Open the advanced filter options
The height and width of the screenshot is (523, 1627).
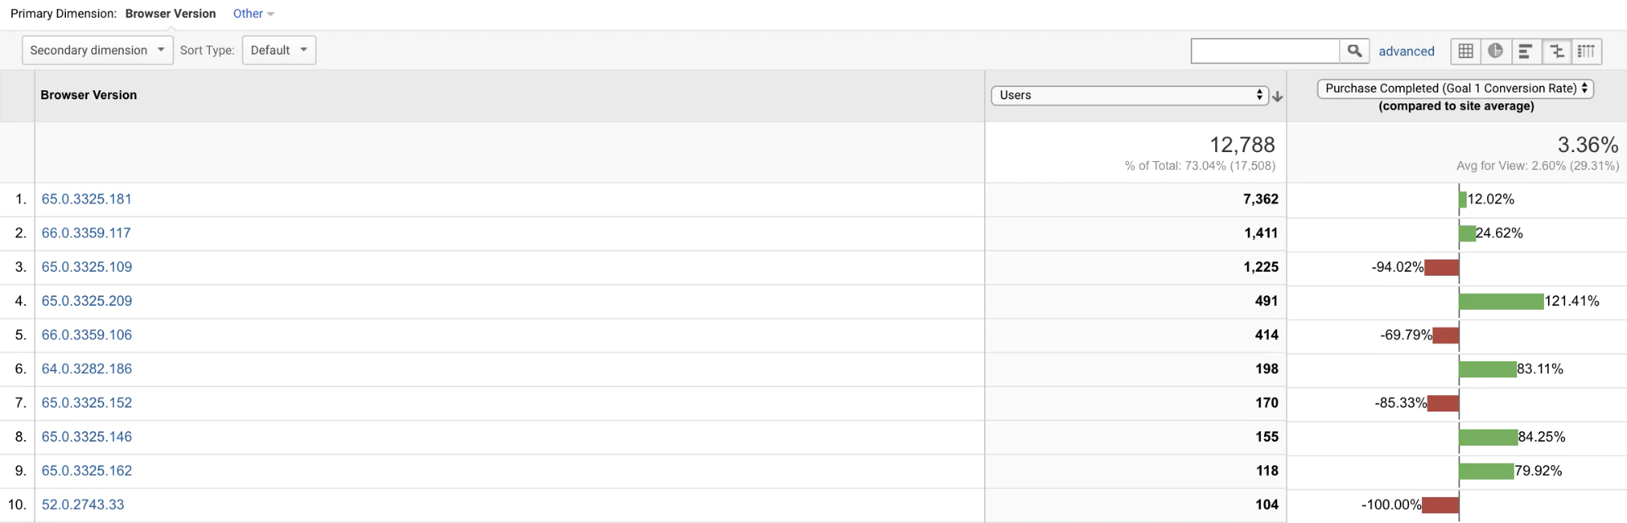coord(1406,50)
